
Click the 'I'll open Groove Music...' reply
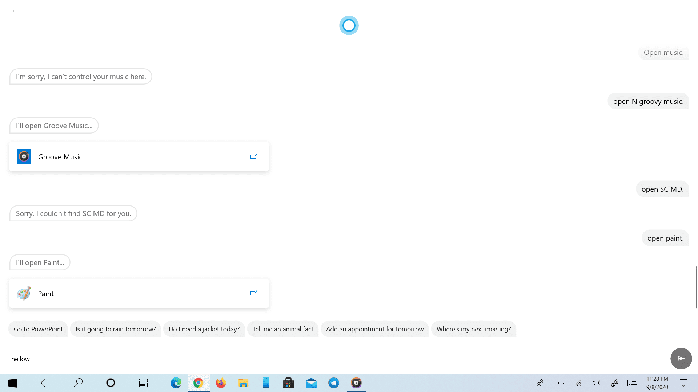[54, 126]
